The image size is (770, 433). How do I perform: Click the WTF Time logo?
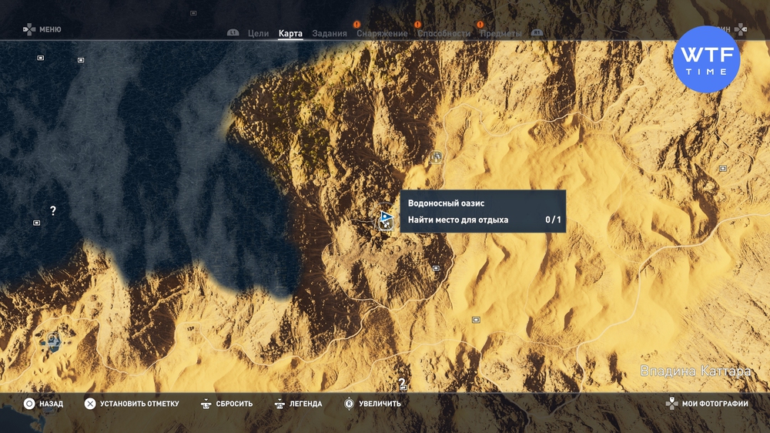click(x=706, y=59)
